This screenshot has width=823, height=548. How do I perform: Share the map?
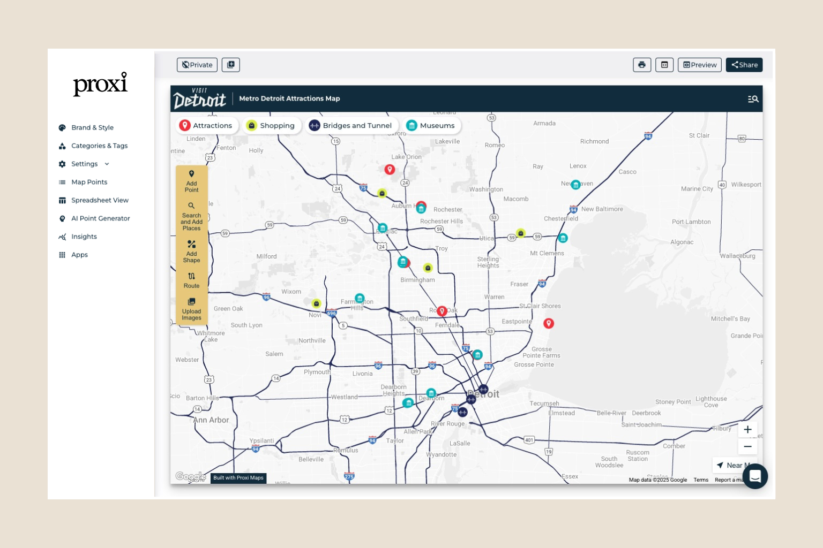coord(744,64)
